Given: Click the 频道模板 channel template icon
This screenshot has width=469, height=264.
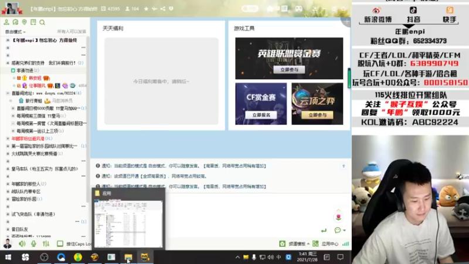Looking at the screenshot, I should (x=283, y=243).
